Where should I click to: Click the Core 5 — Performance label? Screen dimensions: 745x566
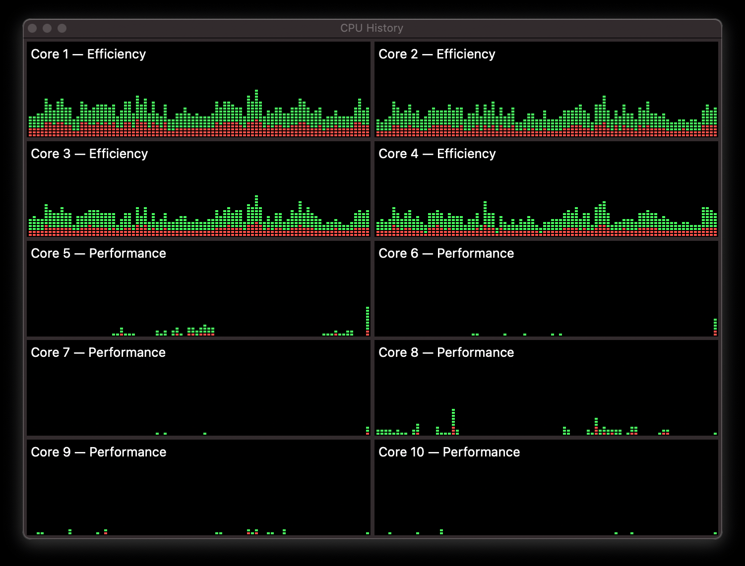[98, 253]
